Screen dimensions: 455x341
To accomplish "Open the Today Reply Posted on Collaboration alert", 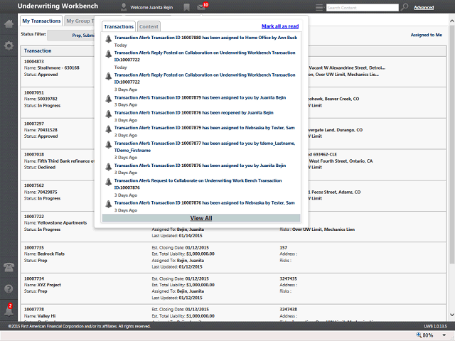I will click(x=205, y=56).
